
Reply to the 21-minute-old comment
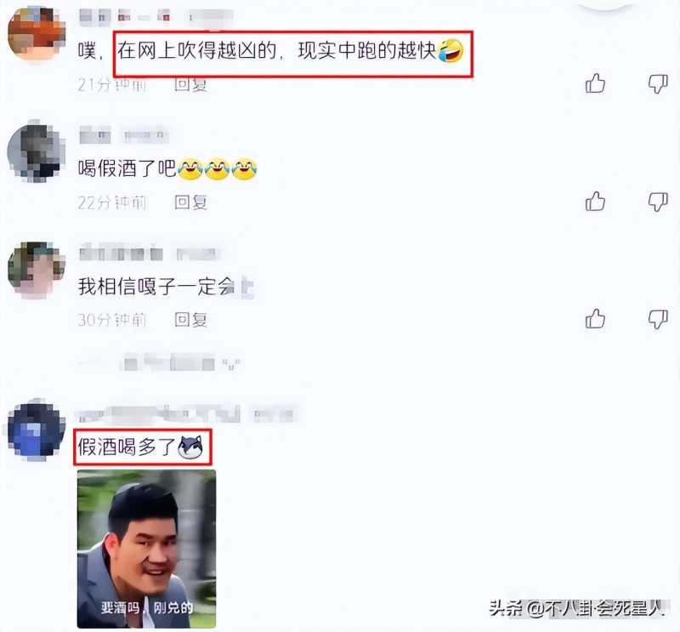click(190, 84)
